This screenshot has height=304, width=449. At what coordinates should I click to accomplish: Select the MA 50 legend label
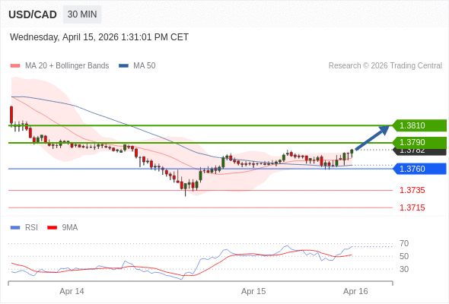(145, 66)
